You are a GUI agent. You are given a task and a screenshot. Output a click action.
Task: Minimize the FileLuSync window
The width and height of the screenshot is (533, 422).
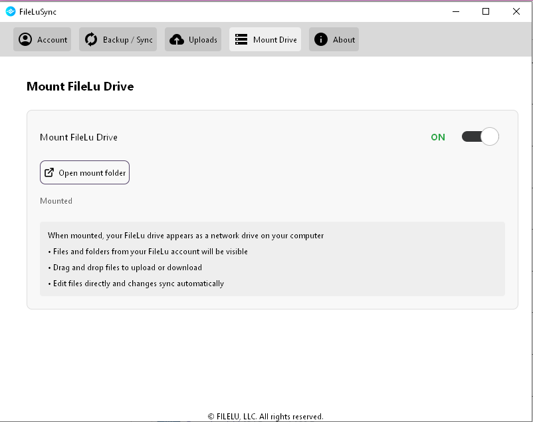[456, 11]
